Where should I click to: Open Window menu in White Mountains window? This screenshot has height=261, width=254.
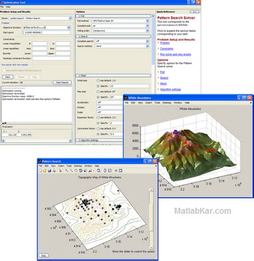click(x=178, y=103)
